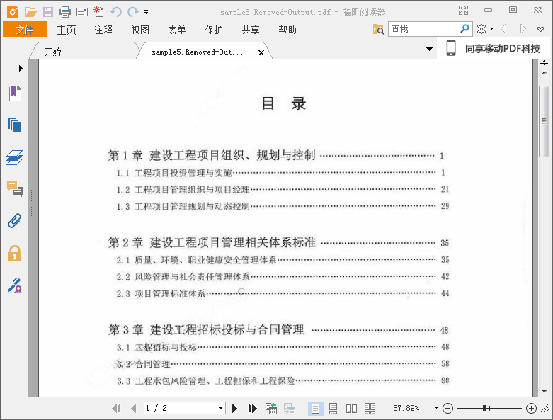
Task: Click the magnifier search button
Action: tap(464, 28)
